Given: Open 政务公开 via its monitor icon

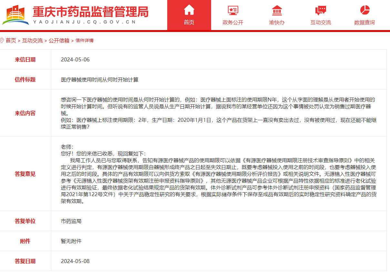Looking at the screenshot, I should click(233, 10).
